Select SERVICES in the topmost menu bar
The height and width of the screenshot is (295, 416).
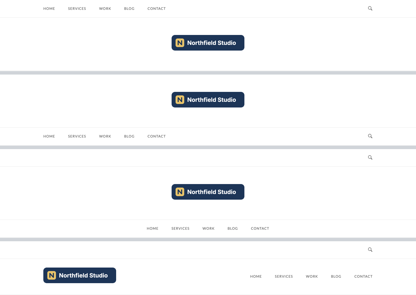[77, 9]
